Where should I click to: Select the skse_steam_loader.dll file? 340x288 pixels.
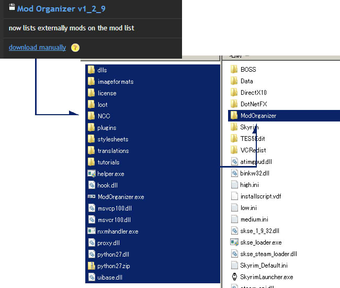(x=264, y=254)
